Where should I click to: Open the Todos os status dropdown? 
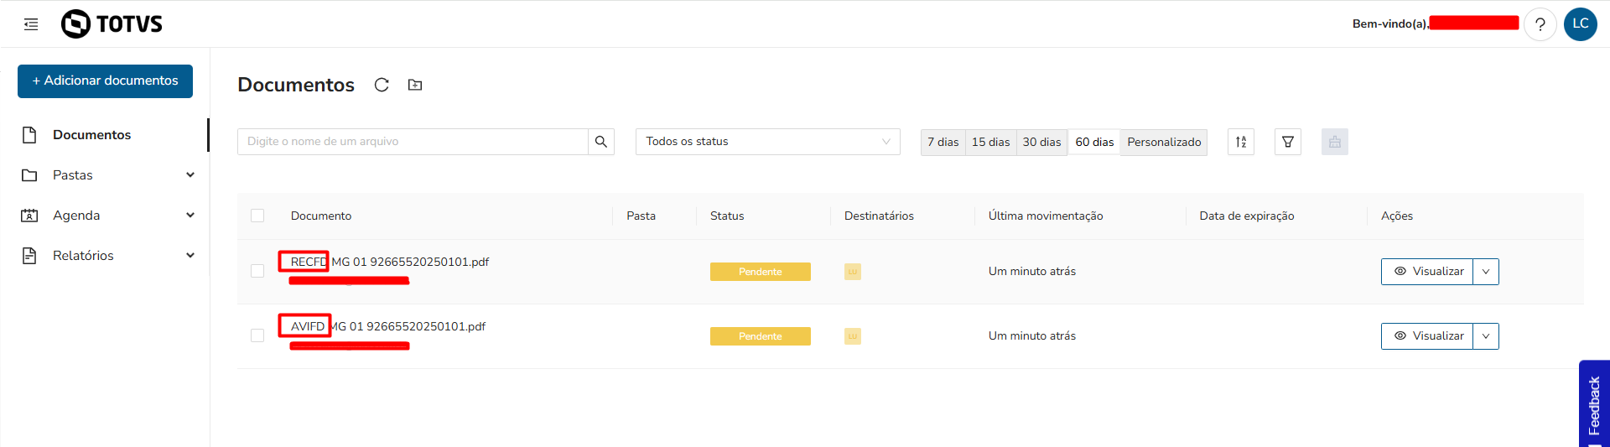[767, 142]
